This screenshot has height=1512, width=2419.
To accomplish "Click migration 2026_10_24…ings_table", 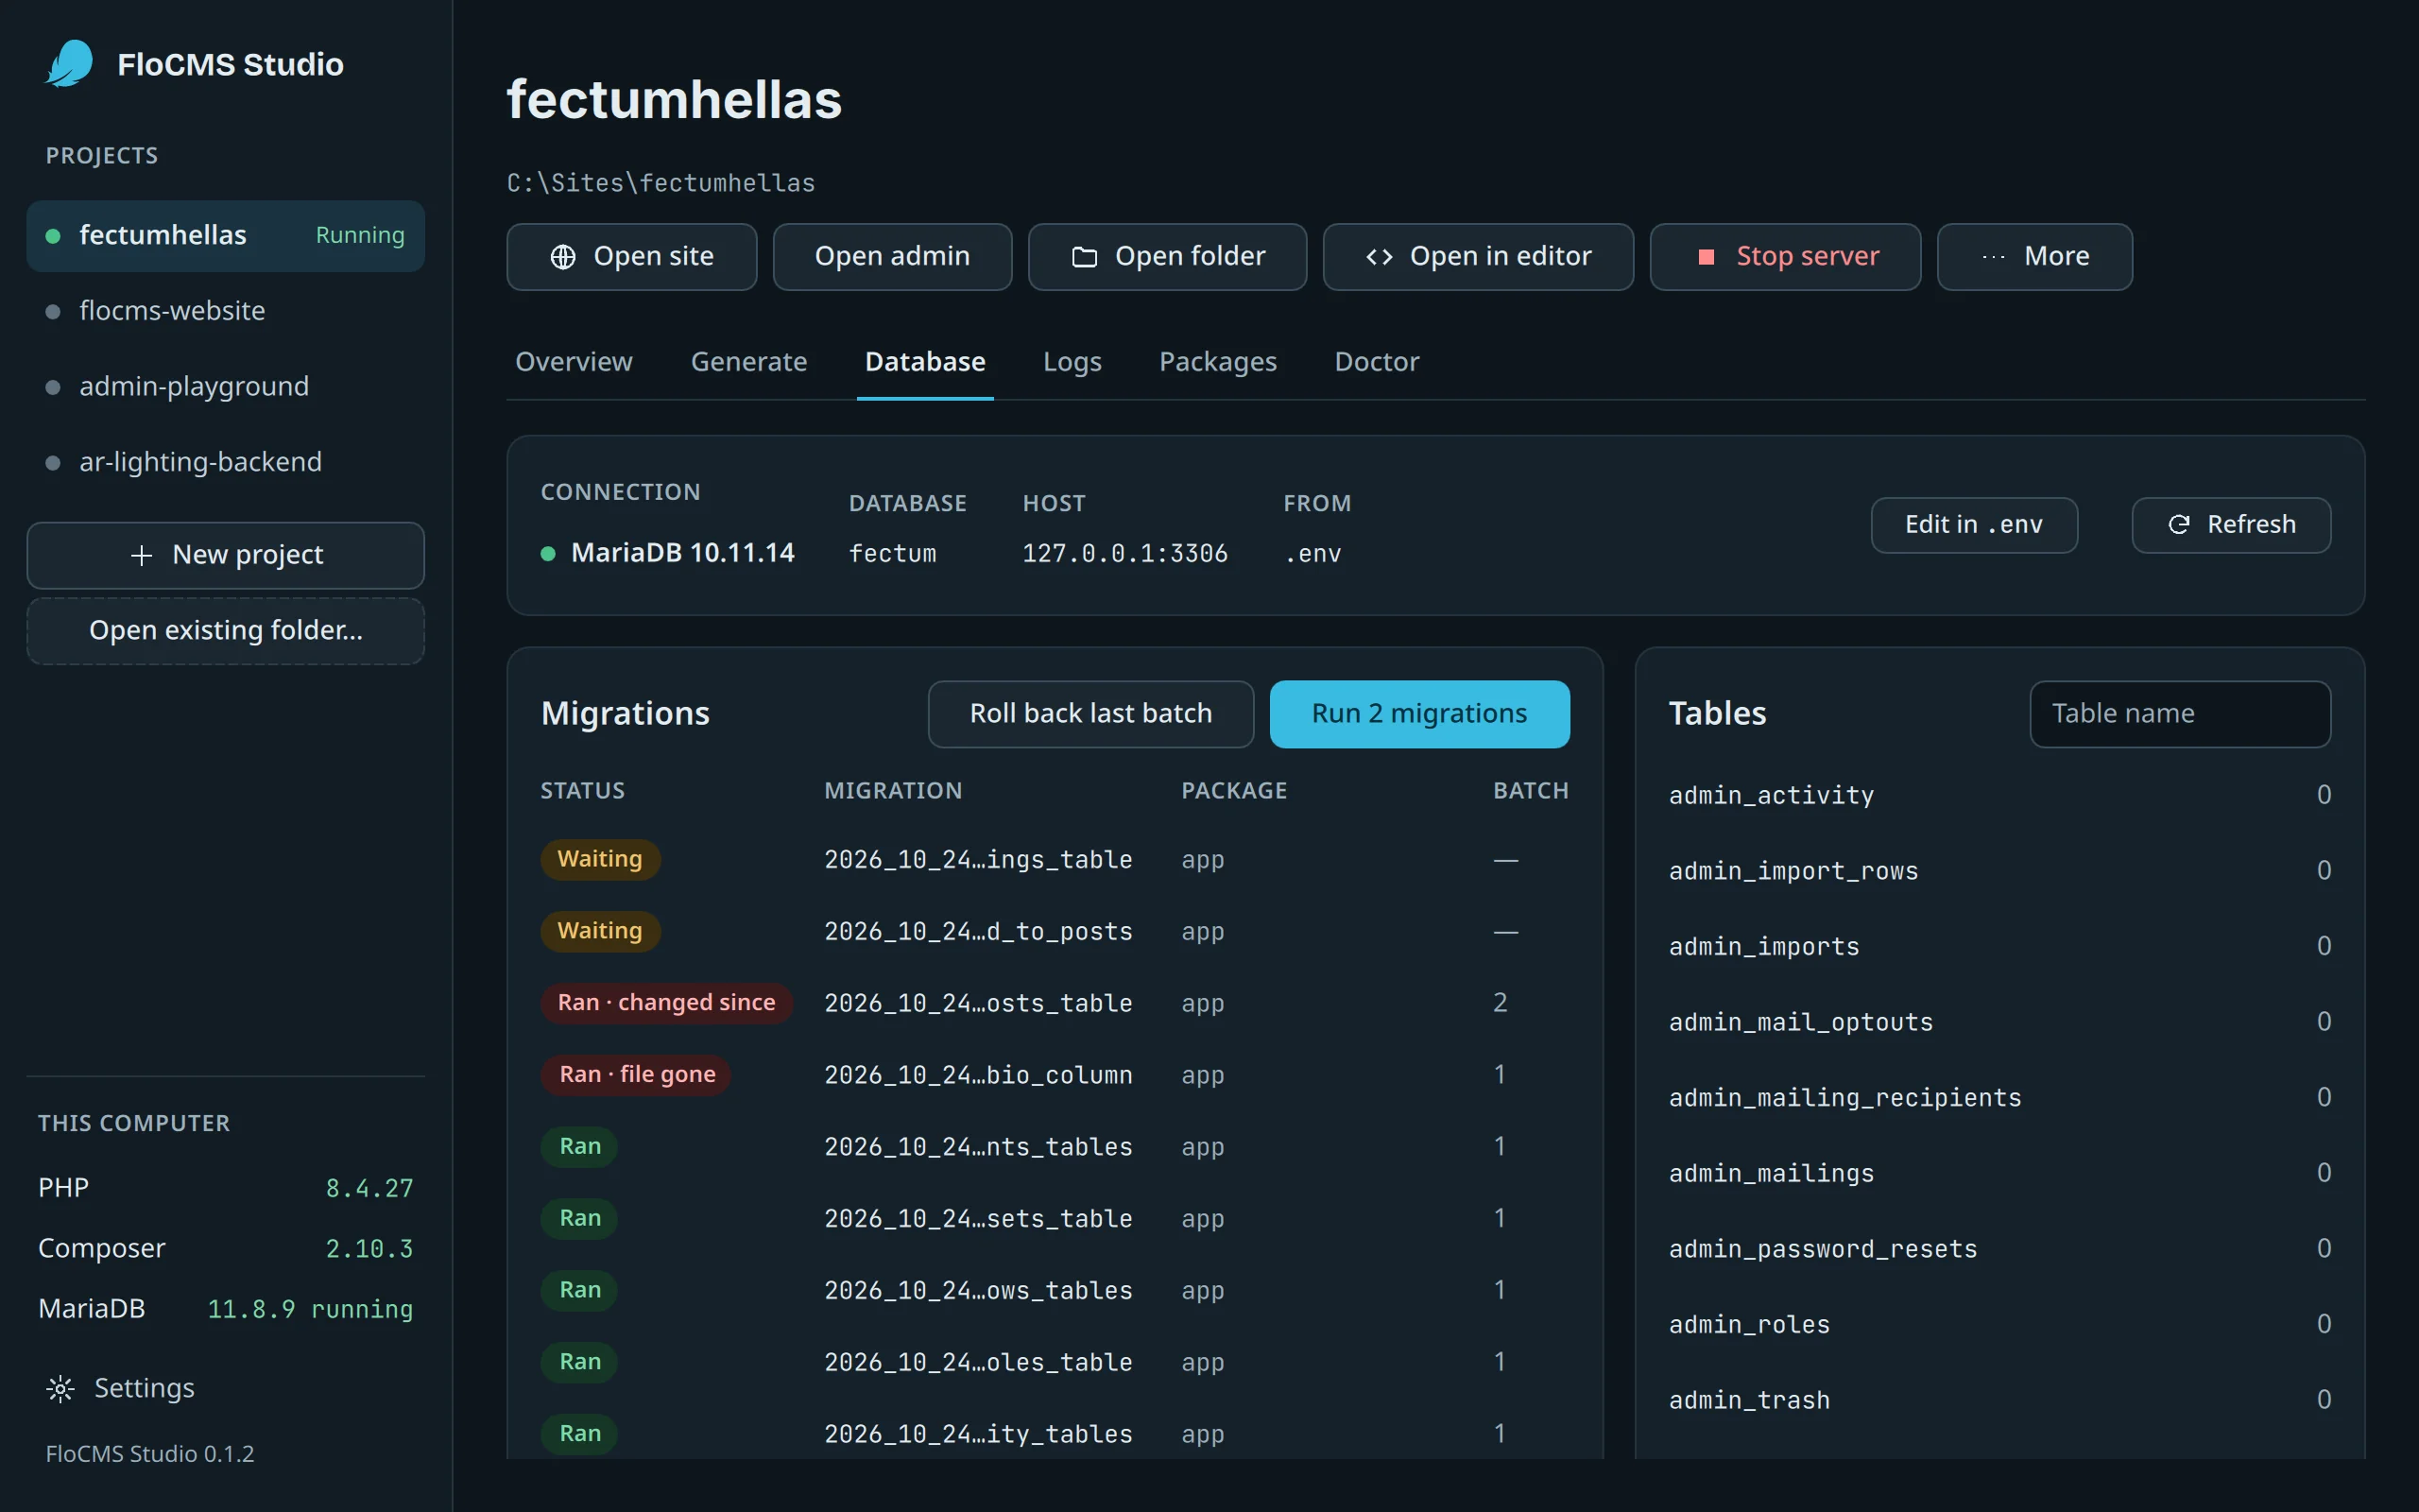I will 978,860.
